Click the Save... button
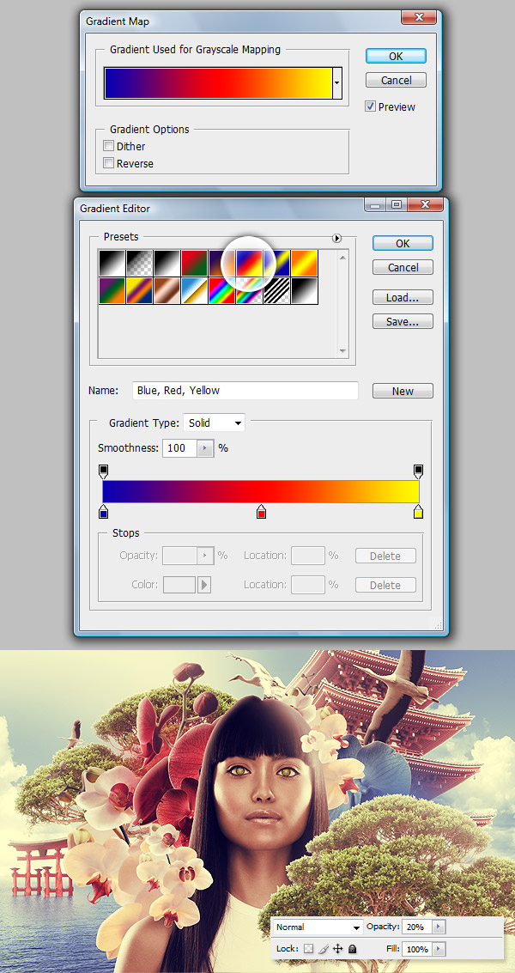Image resolution: width=515 pixels, height=973 pixels. (x=403, y=321)
